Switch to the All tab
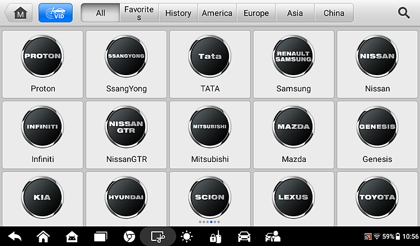The height and width of the screenshot is (246, 420). pyautogui.click(x=100, y=13)
